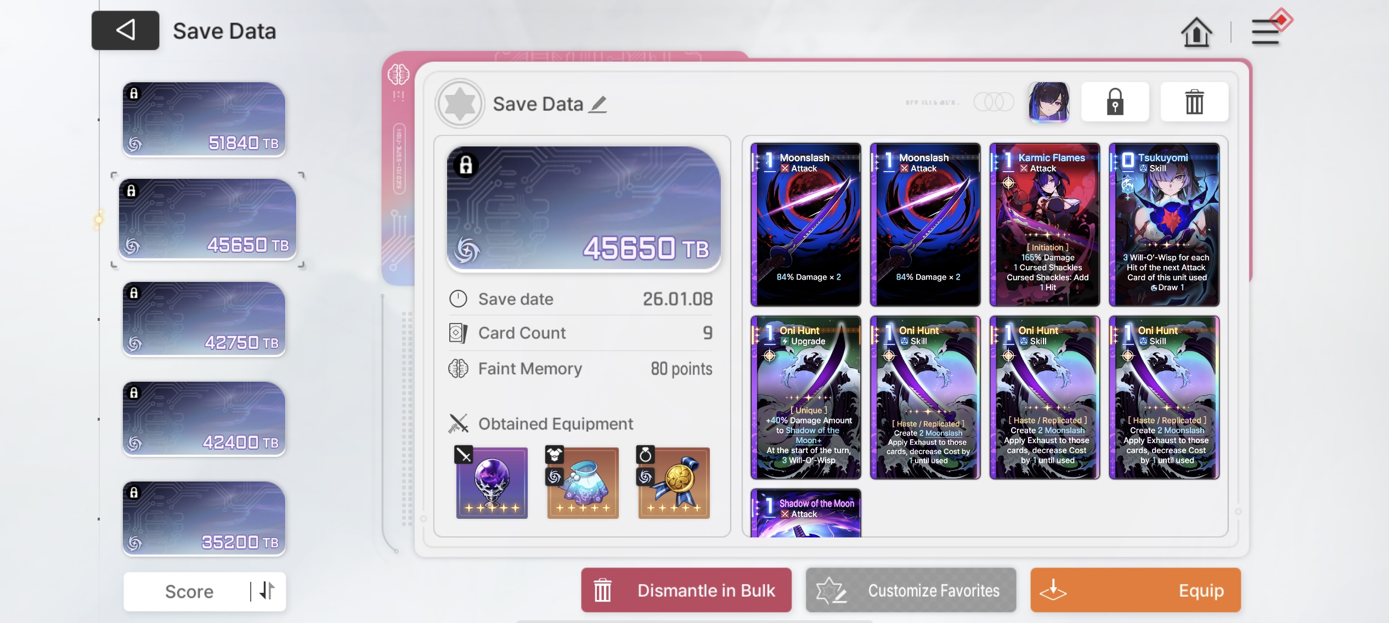Toggle the score sort order arrows
The image size is (1389, 623).
(x=267, y=591)
